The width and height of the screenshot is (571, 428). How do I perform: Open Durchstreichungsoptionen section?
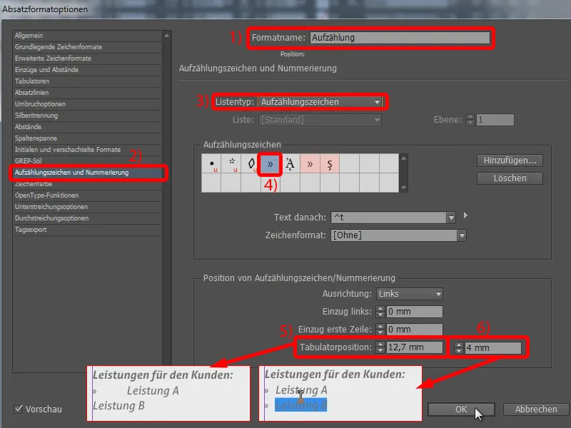pyautogui.click(x=87, y=218)
